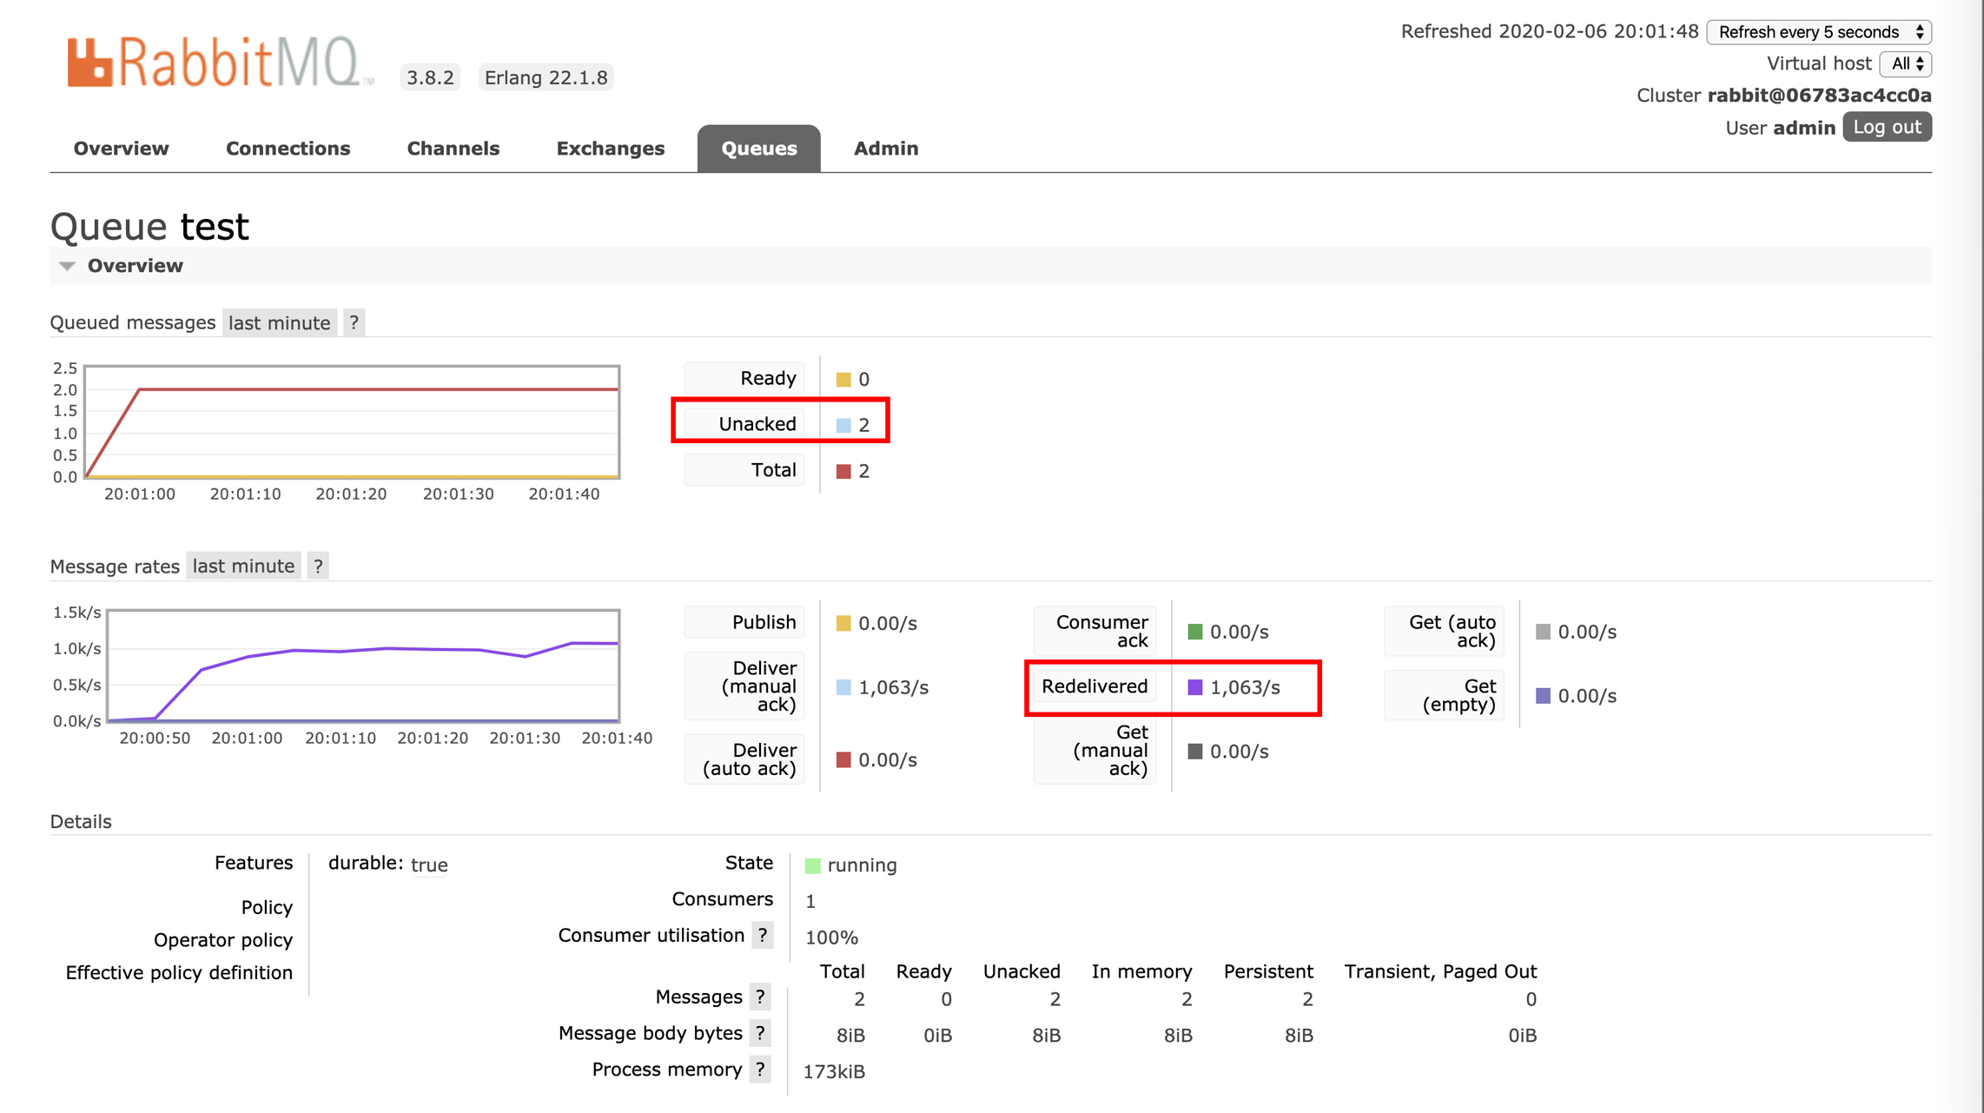1984x1113 pixels.
Task: Click Process memory help icon
Action: (x=760, y=1070)
